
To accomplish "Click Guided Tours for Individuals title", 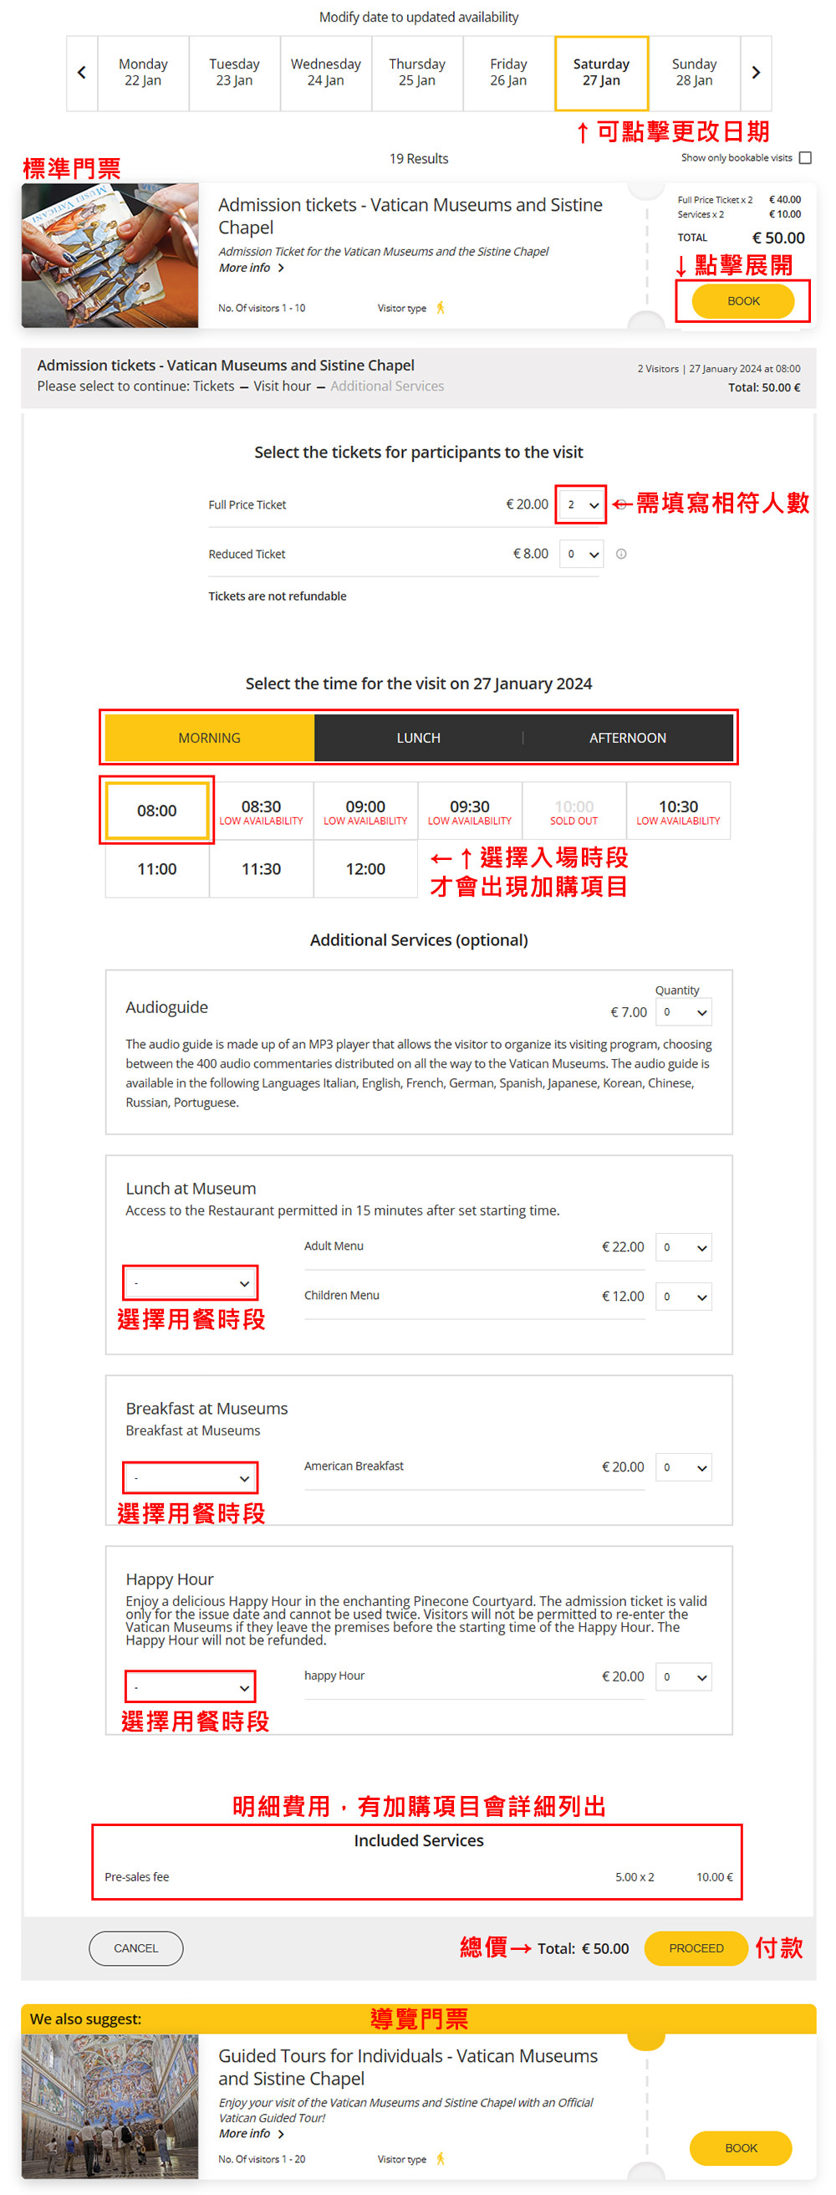I will (x=409, y=2067).
